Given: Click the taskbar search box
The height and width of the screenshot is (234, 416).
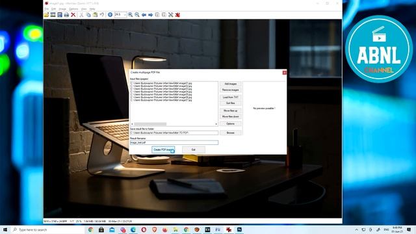Looking at the screenshot, I should 47,229.
